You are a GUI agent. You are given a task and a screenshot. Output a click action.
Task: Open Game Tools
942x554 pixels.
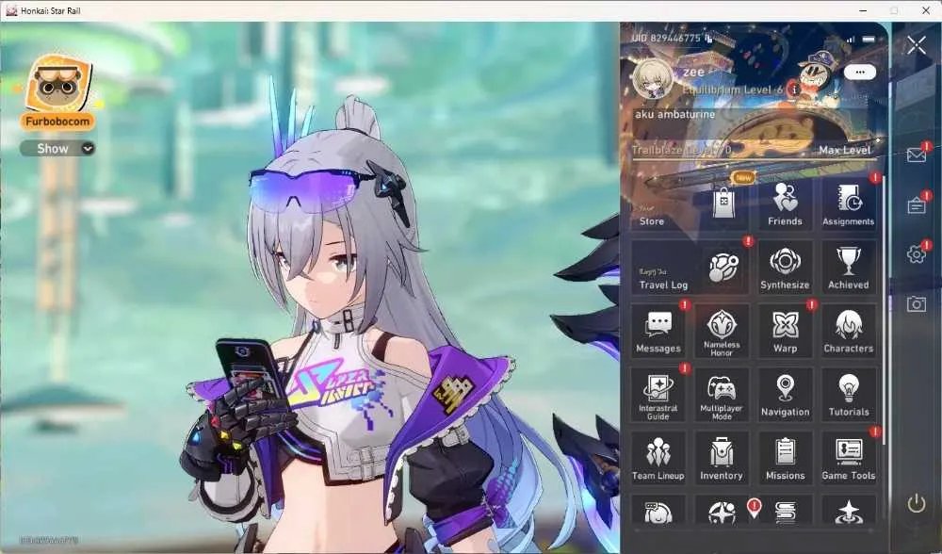pyautogui.click(x=849, y=459)
